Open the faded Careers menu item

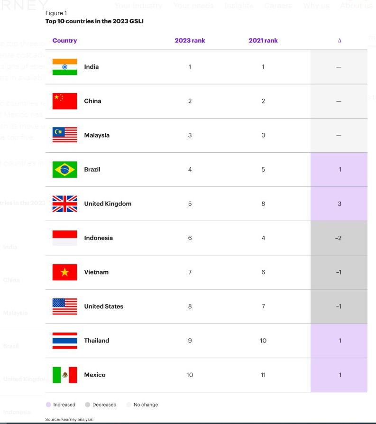[278, 5]
